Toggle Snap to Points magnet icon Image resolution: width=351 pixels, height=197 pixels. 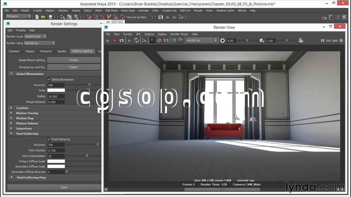[102, 17]
